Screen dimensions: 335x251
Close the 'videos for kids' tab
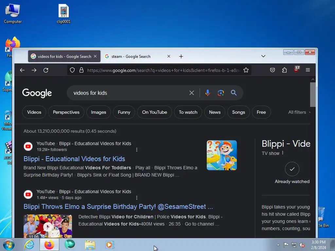[95, 56]
